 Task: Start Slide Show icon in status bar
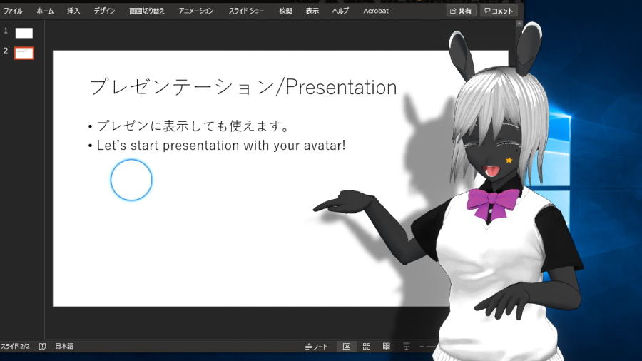pyautogui.click(x=406, y=346)
